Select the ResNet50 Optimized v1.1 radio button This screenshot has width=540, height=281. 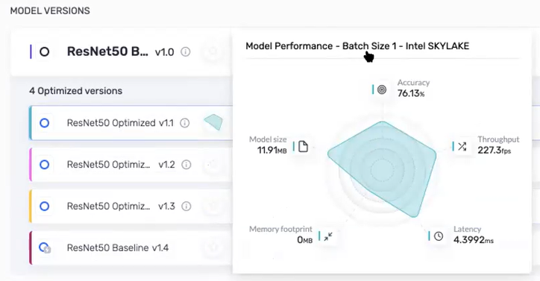tap(45, 123)
